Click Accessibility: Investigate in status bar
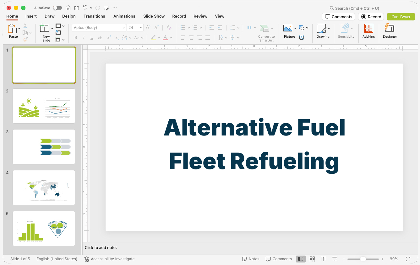420x265 pixels. (x=109, y=259)
